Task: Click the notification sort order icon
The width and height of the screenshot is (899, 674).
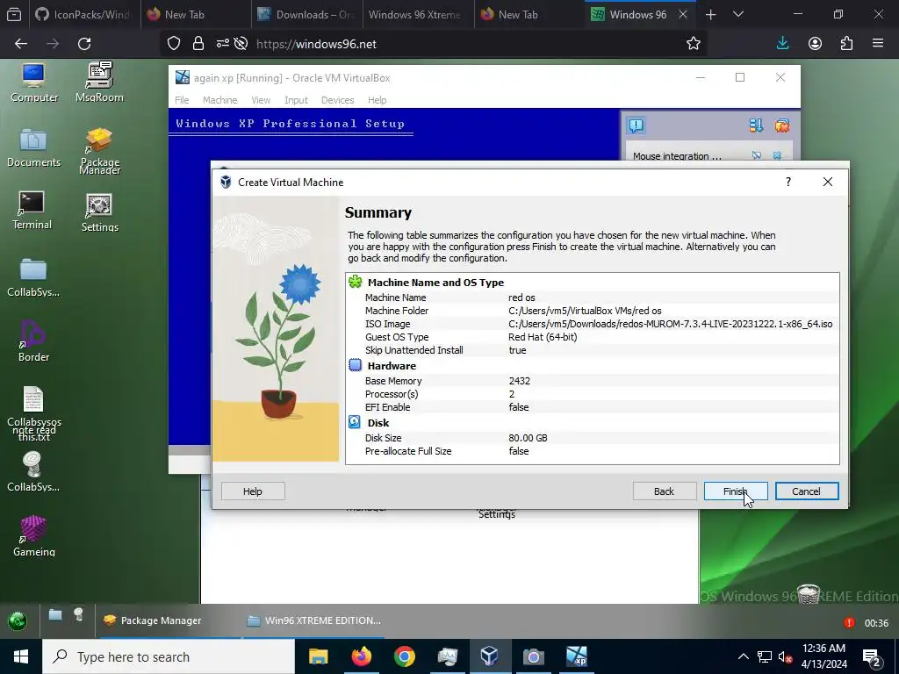Action: coord(756,125)
